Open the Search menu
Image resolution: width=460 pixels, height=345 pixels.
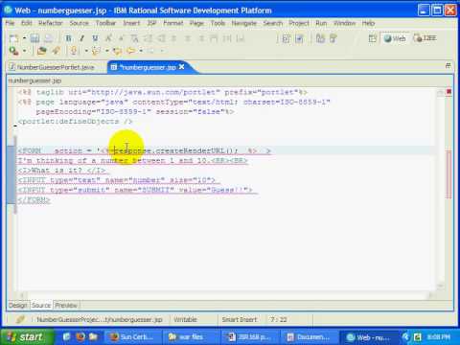[273, 23]
